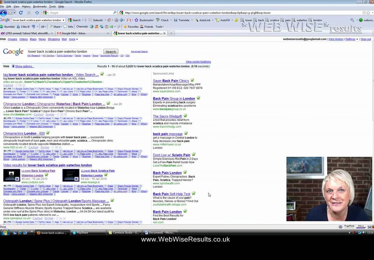Open a new tab with the plus button
Image resolution: width=374 pixels, height=260 pixels.
(x=171, y=33)
